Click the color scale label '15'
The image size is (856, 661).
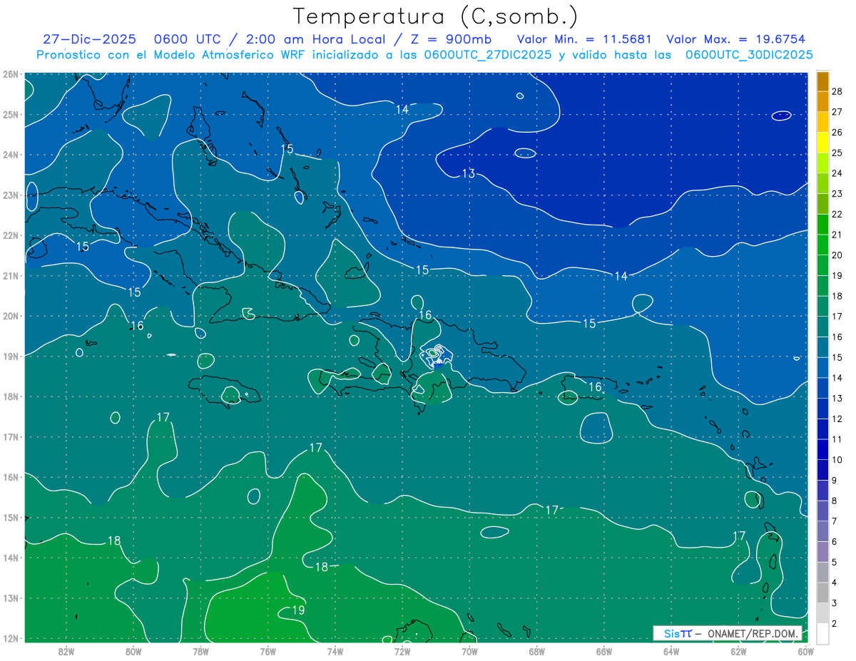[x=837, y=357]
